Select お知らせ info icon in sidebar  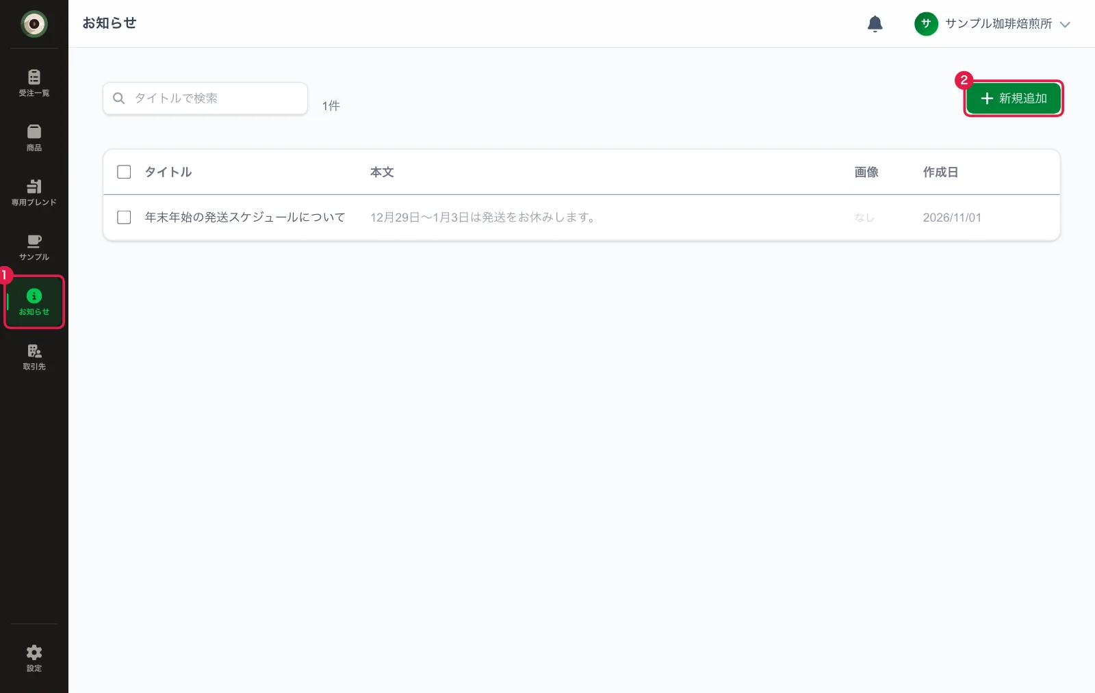pos(34,302)
